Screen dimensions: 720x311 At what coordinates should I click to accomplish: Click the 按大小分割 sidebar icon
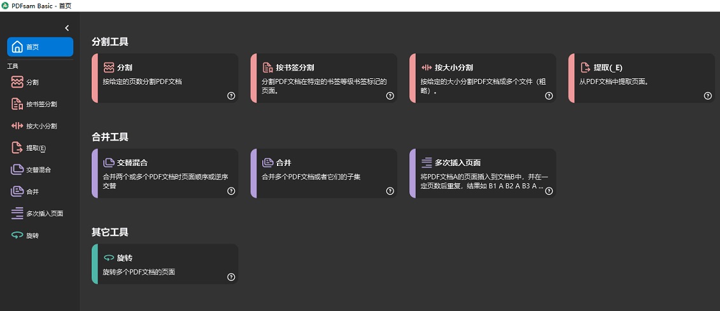coord(17,126)
